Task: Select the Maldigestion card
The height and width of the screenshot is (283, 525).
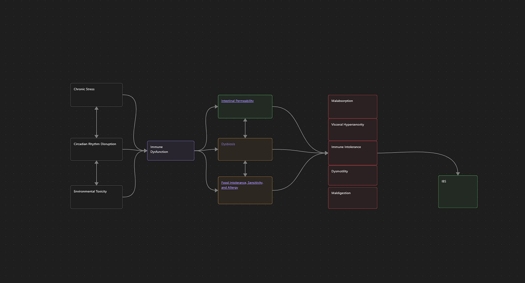Action: pos(353,198)
